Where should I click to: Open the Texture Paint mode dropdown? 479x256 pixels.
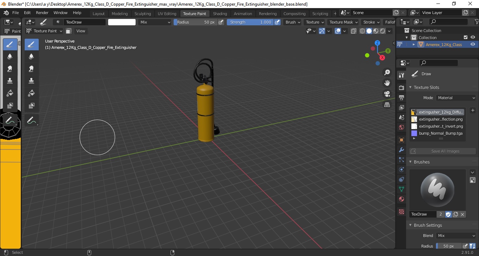point(44,31)
